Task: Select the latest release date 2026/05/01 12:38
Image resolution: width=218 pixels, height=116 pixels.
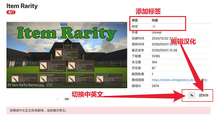Action: click(x=164, y=50)
